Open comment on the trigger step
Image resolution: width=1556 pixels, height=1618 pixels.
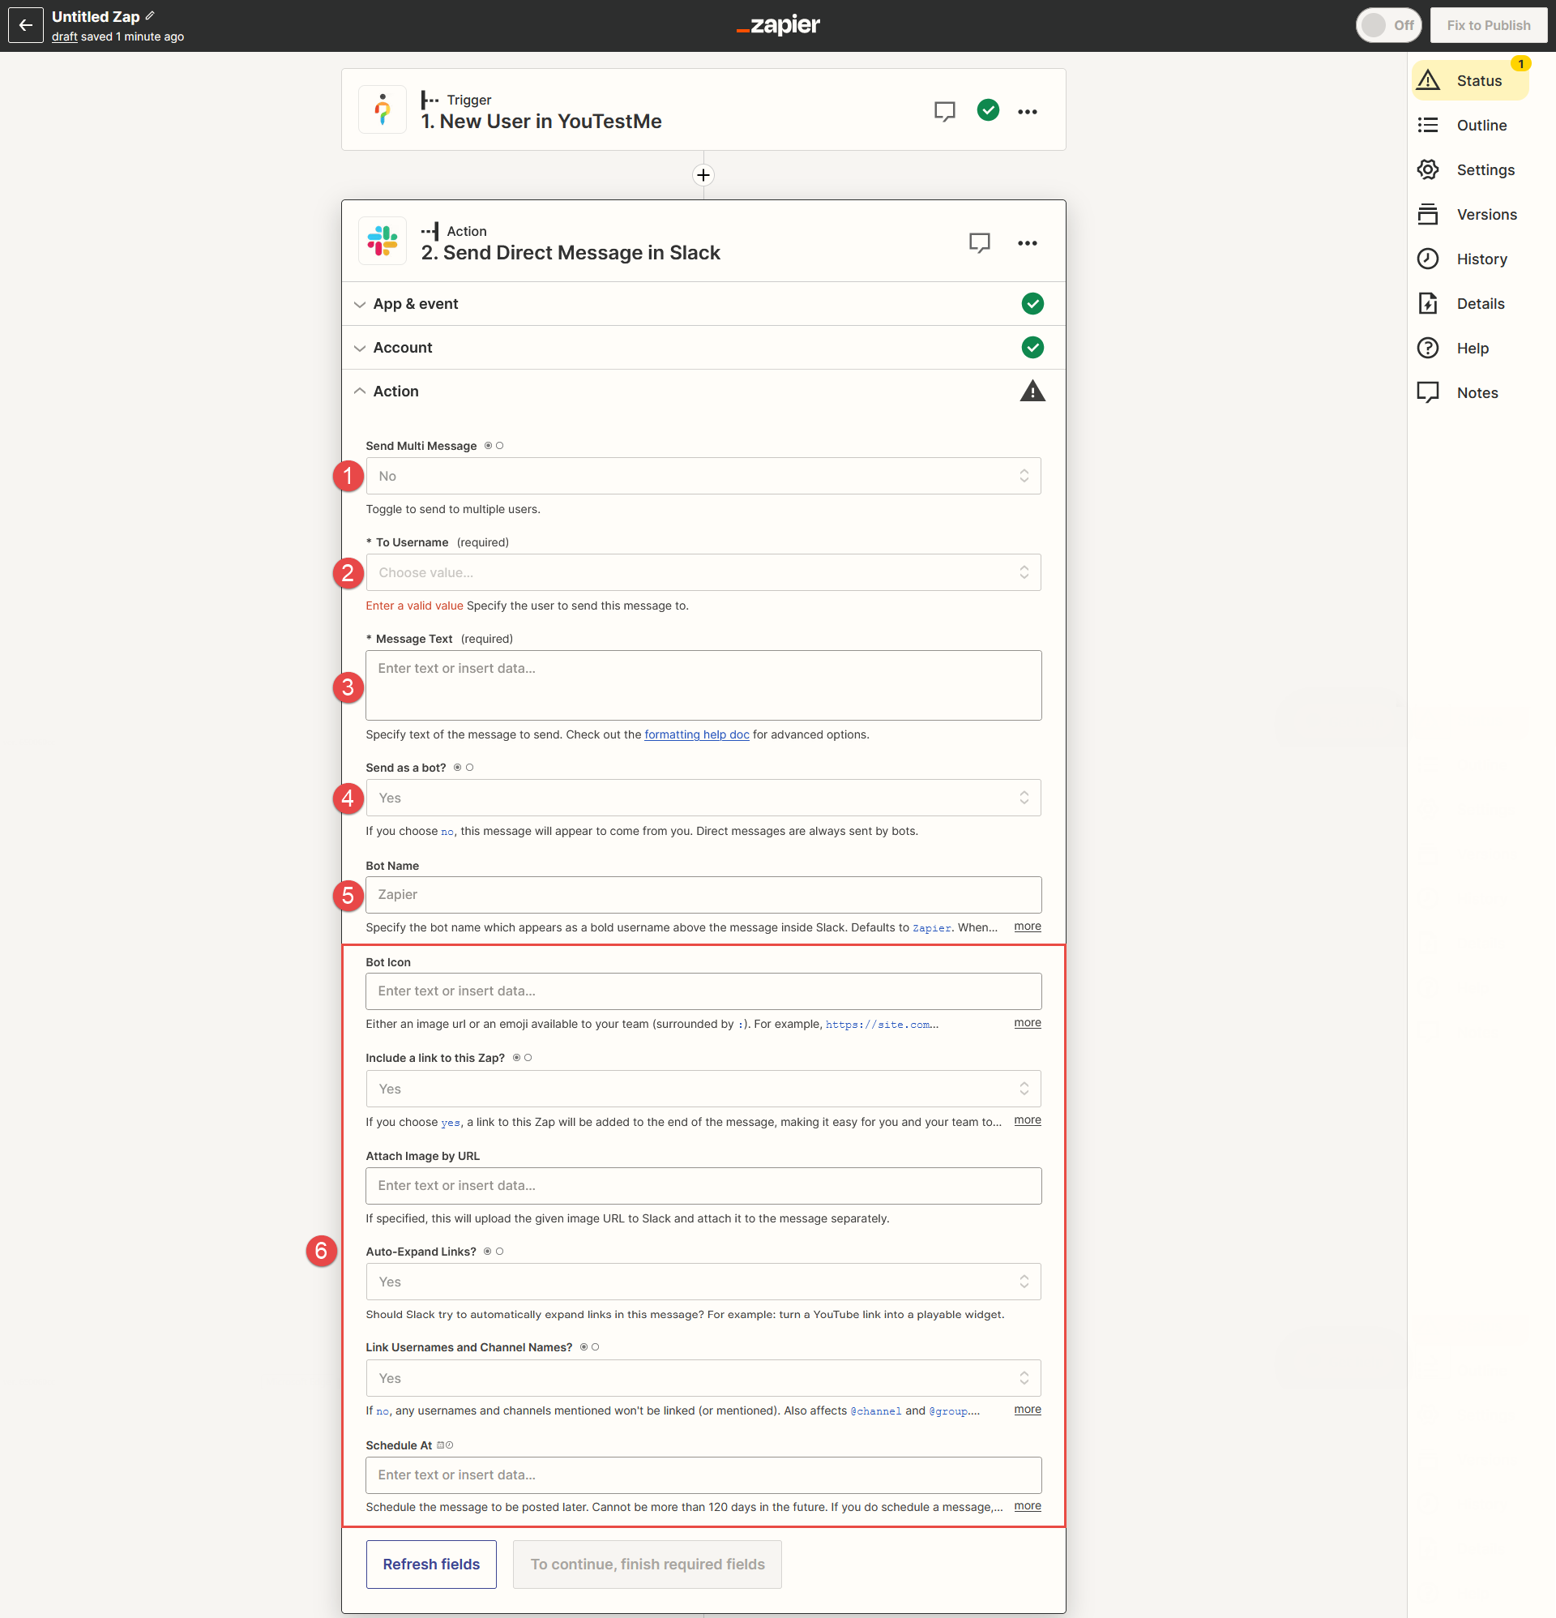click(x=944, y=111)
